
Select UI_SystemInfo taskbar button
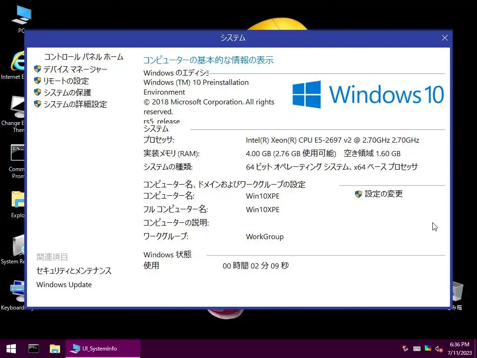point(103,349)
